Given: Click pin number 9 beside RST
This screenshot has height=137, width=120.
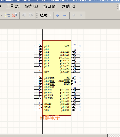Looking at the screenshot, I should tap(39, 71).
